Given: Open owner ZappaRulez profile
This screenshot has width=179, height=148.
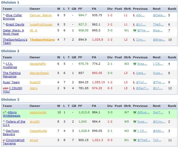Looking at the screenshot, I should coord(38,131).
